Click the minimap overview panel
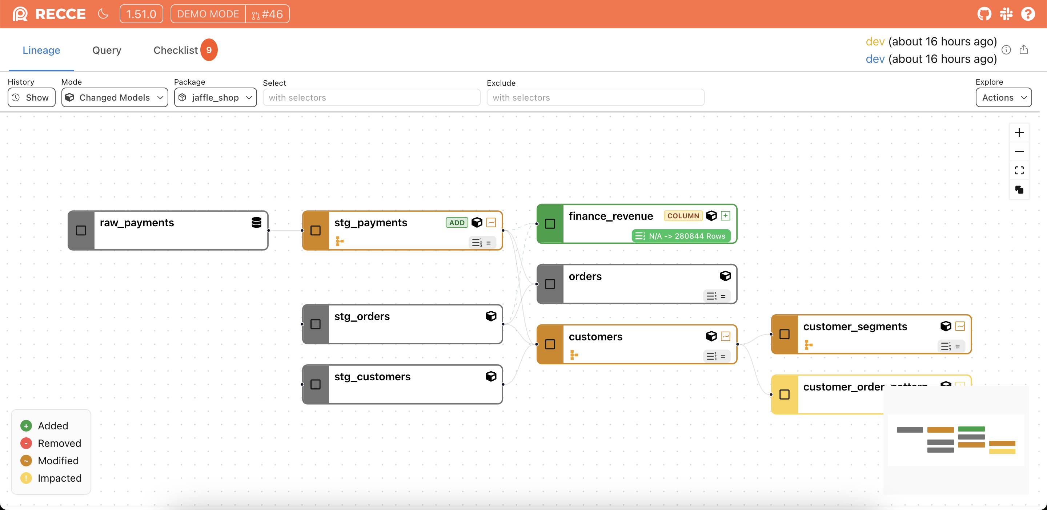1047x510 pixels. [x=956, y=440]
